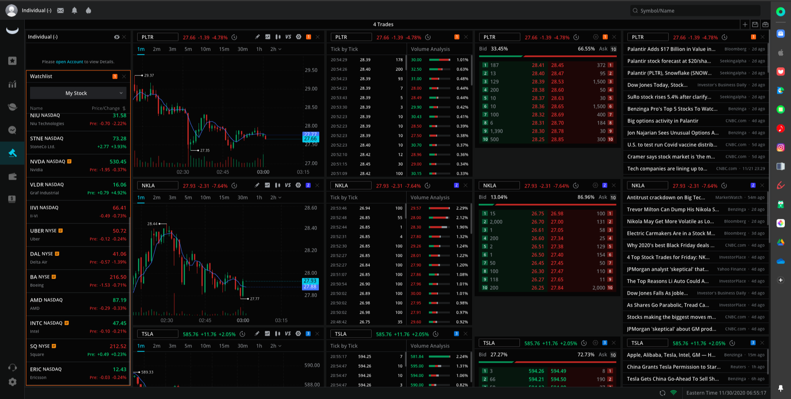Select 30m interval on TSLA chart
The width and height of the screenshot is (791, 399).
(243, 346)
